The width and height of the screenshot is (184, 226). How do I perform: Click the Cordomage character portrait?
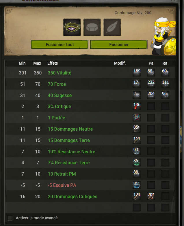coord(163,36)
